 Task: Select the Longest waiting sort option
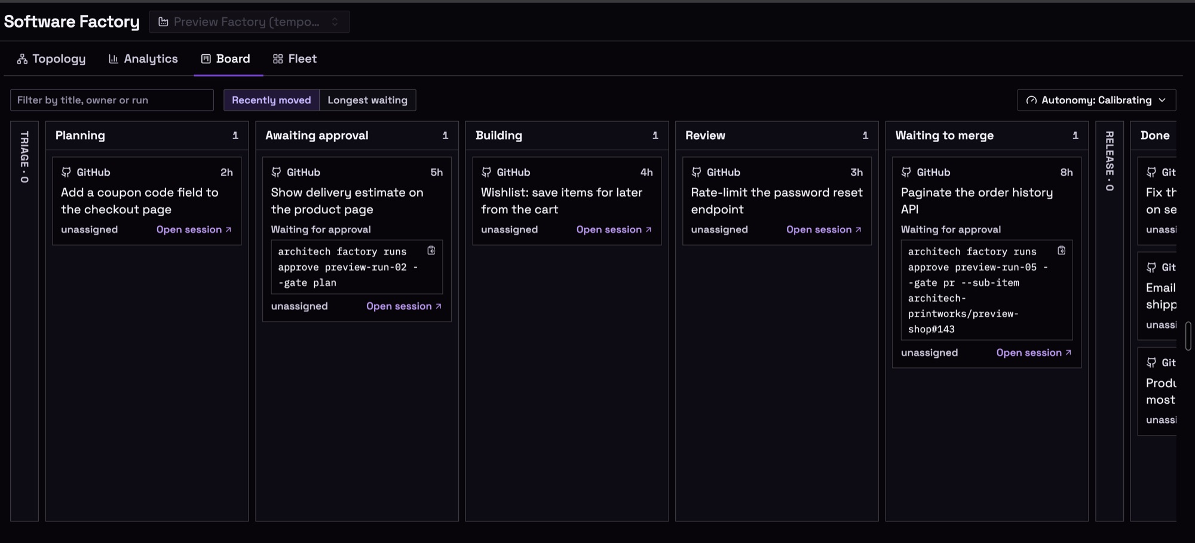(367, 100)
